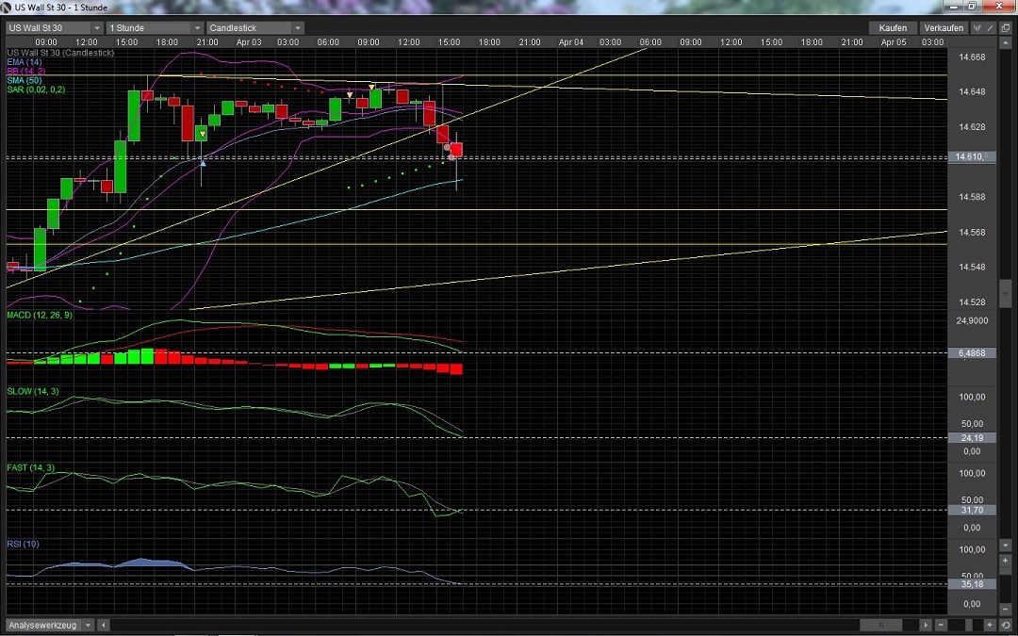Click the 24,9000 MACD axis label
Viewport: 1018px width, 636px height.
(972, 320)
